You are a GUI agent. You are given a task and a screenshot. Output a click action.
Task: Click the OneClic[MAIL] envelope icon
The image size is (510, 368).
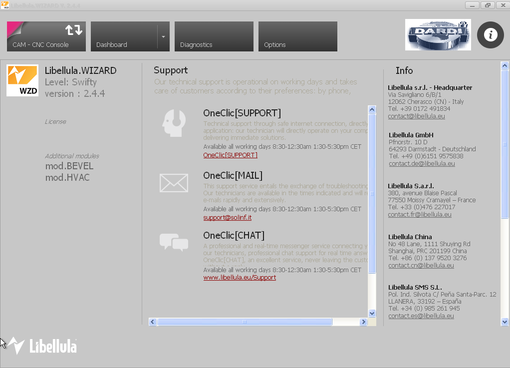click(174, 183)
